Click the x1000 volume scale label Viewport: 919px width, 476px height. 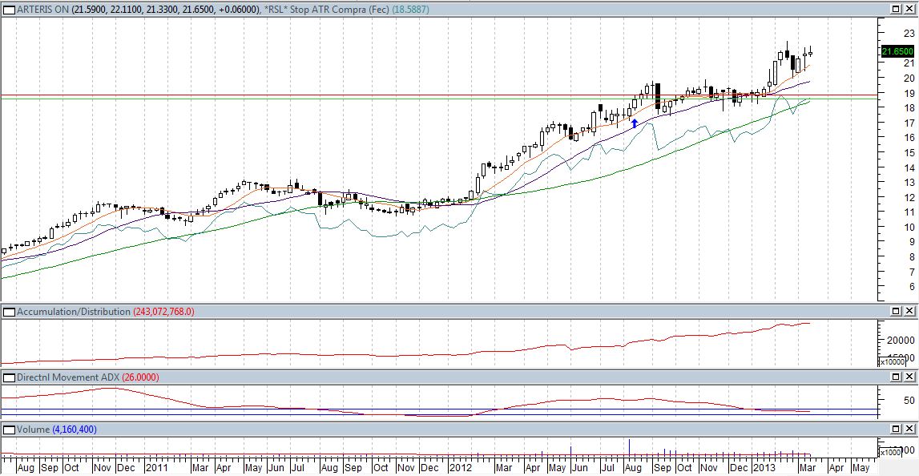pos(892,453)
